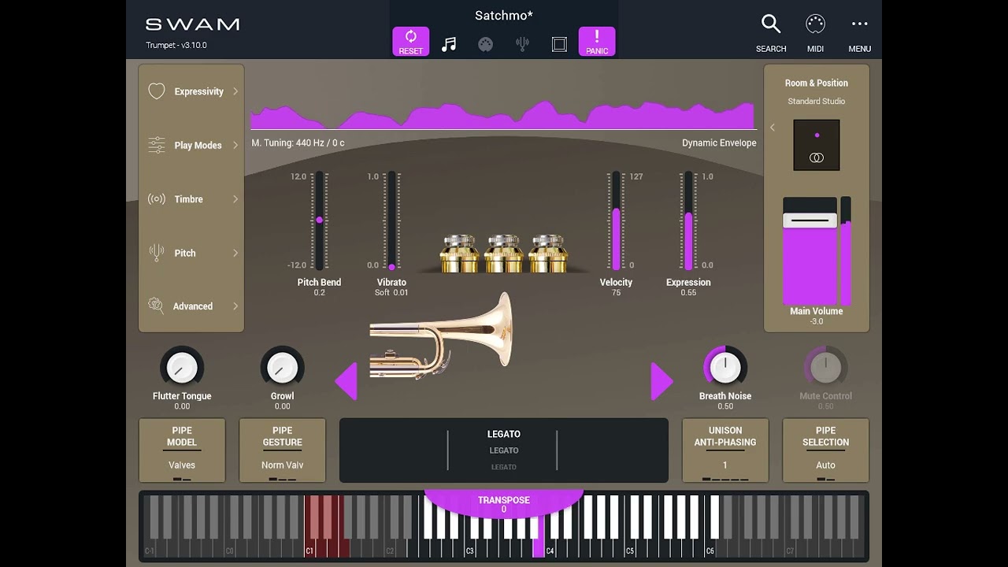
Task: Click the purple dynamic envelope waveform
Action: click(502, 115)
